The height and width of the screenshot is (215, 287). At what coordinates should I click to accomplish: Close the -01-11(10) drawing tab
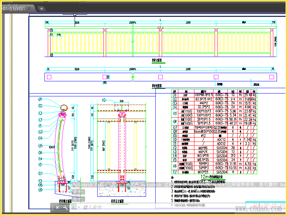29,8
